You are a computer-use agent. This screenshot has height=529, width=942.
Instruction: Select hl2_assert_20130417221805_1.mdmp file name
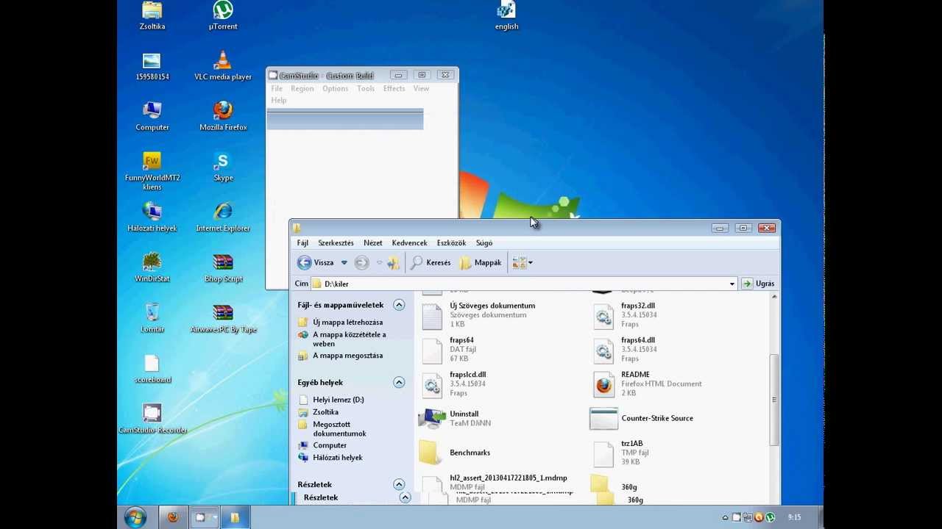pyautogui.click(x=508, y=478)
